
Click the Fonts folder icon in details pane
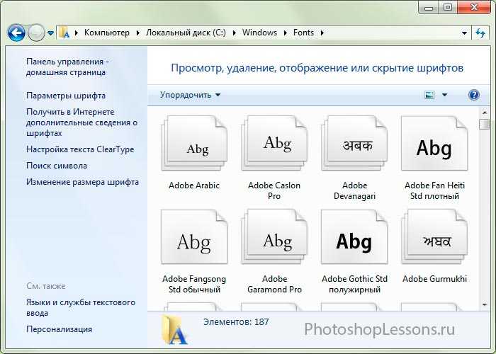point(174,331)
